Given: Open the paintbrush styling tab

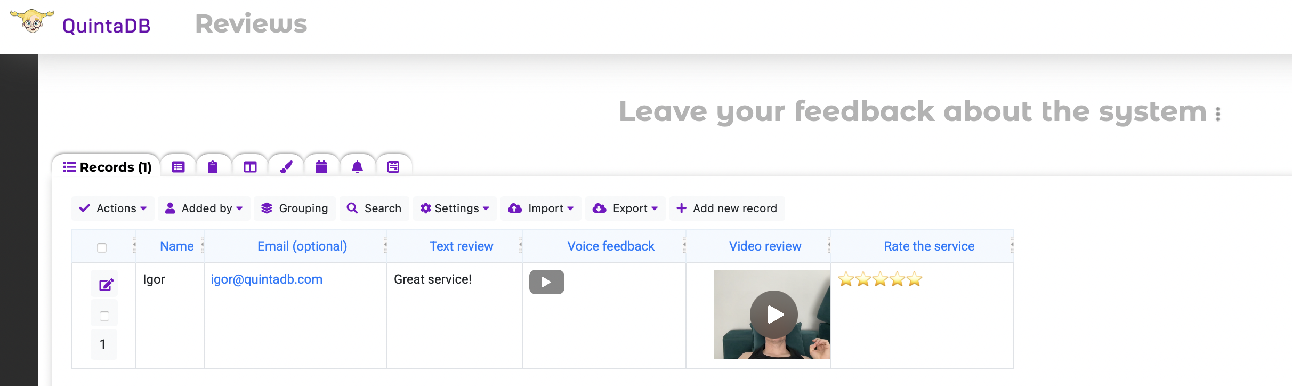Looking at the screenshot, I should [286, 167].
